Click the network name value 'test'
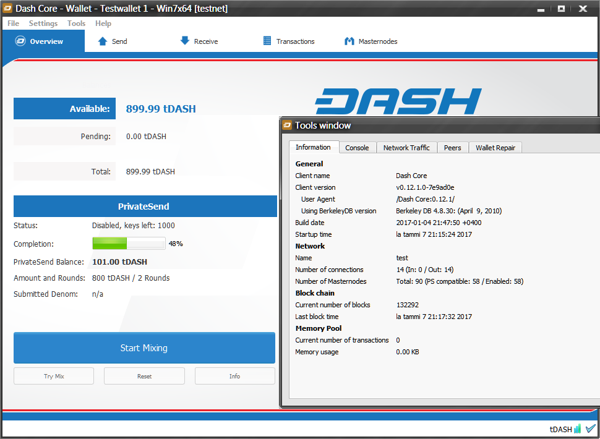This screenshot has height=439, width=600. tap(402, 258)
